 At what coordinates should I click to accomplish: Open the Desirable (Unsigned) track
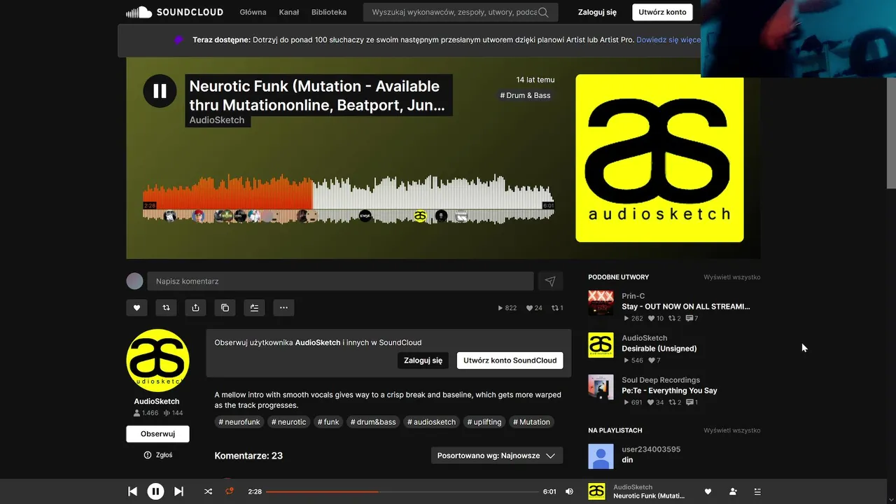[x=659, y=349]
